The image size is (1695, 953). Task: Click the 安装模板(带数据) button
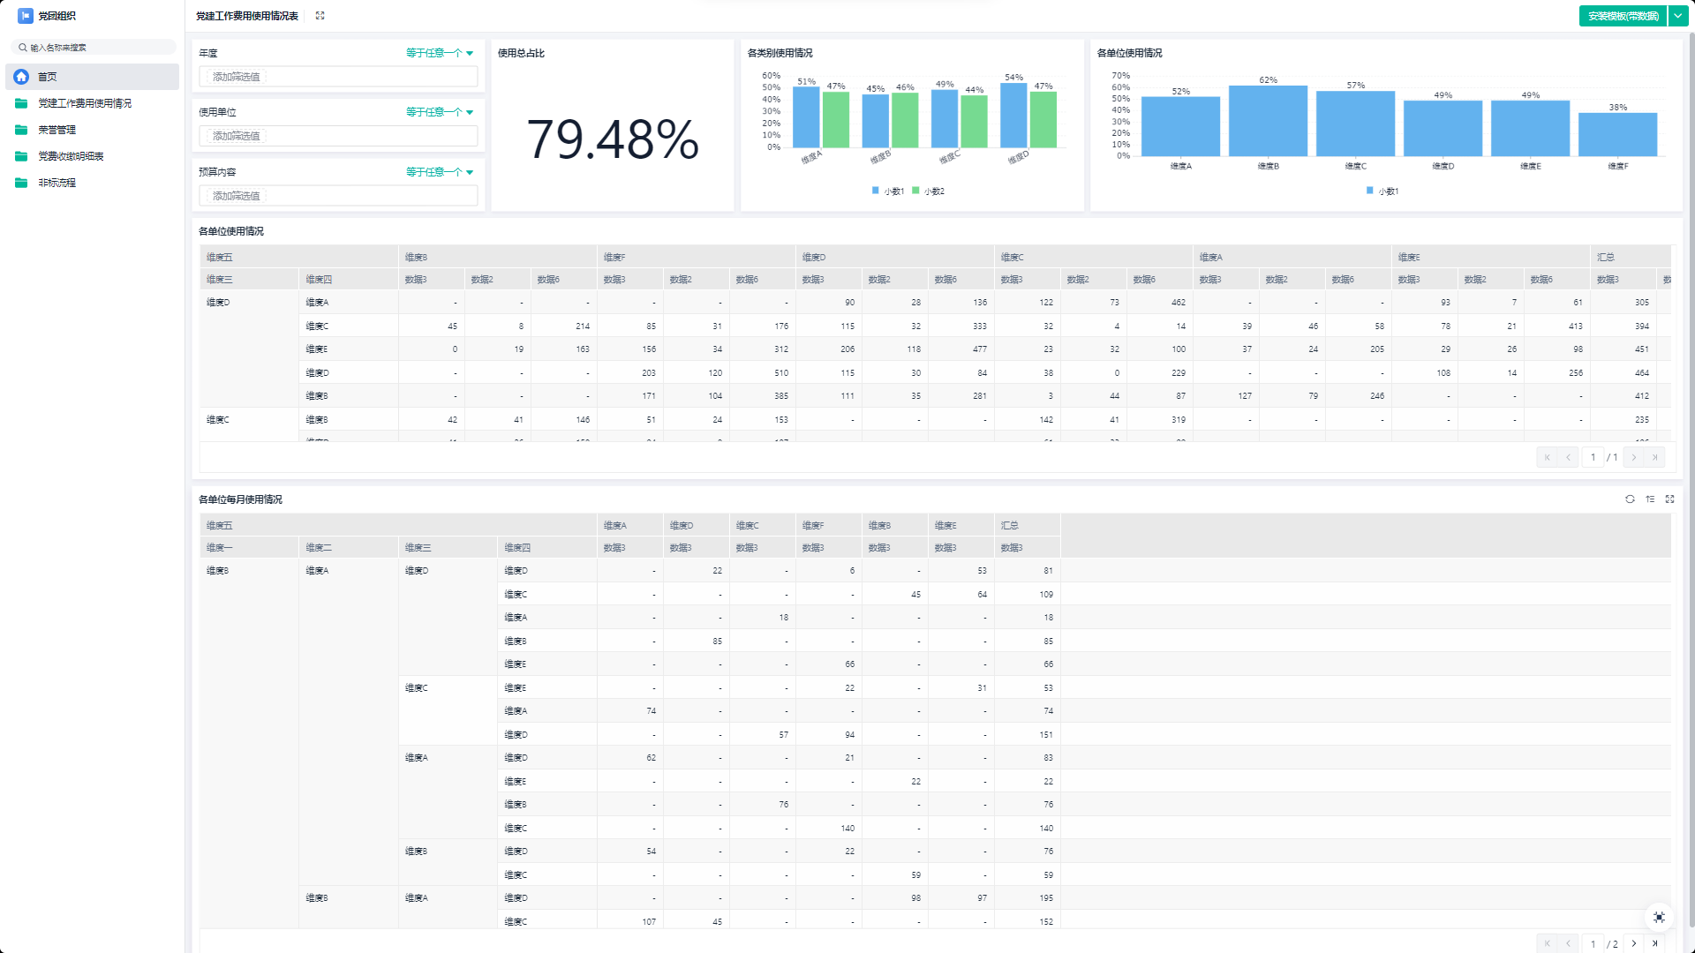(x=1623, y=16)
